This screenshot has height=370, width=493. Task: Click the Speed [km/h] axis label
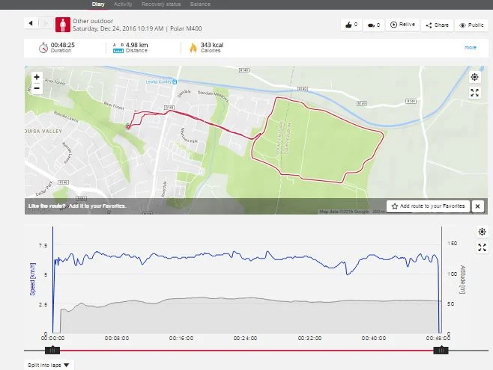[x=32, y=279]
